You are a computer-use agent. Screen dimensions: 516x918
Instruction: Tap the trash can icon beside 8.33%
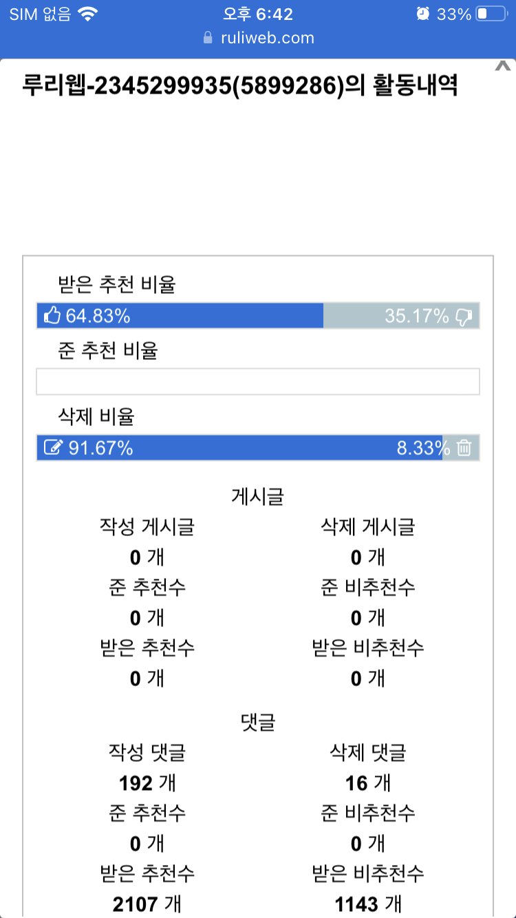coord(464,448)
